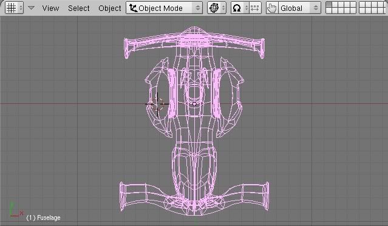Enable the second layer in top row
The width and height of the screenshot is (388, 226).
[x=335, y=5]
